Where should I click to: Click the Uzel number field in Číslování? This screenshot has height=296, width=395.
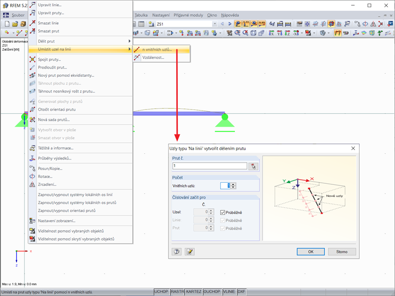pos(201,212)
